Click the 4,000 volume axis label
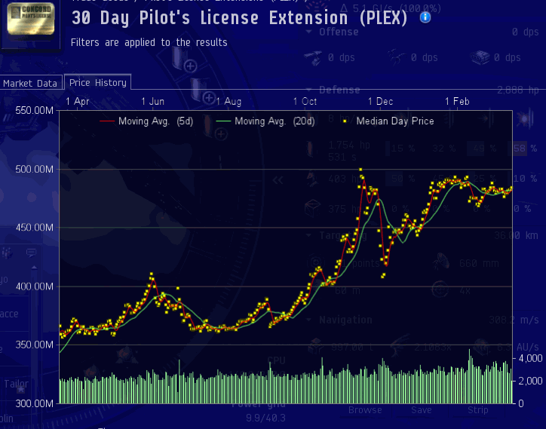This screenshot has height=429, width=546. point(530,358)
